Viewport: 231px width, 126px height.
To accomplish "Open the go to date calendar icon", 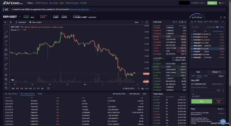I will (48, 88).
